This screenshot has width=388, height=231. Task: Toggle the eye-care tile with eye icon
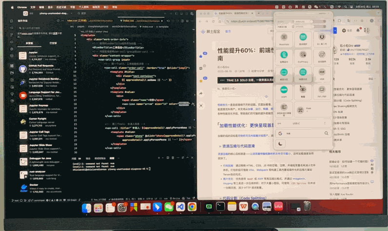pyautogui.click(x=303, y=92)
